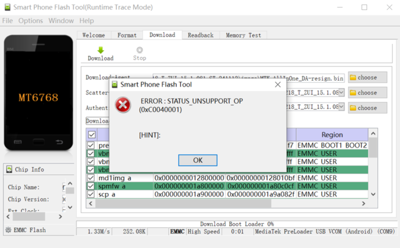The width and height of the screenshot is (400, 248).
Task: Click the dialog's title bar app icon
Action: point(114,85)
